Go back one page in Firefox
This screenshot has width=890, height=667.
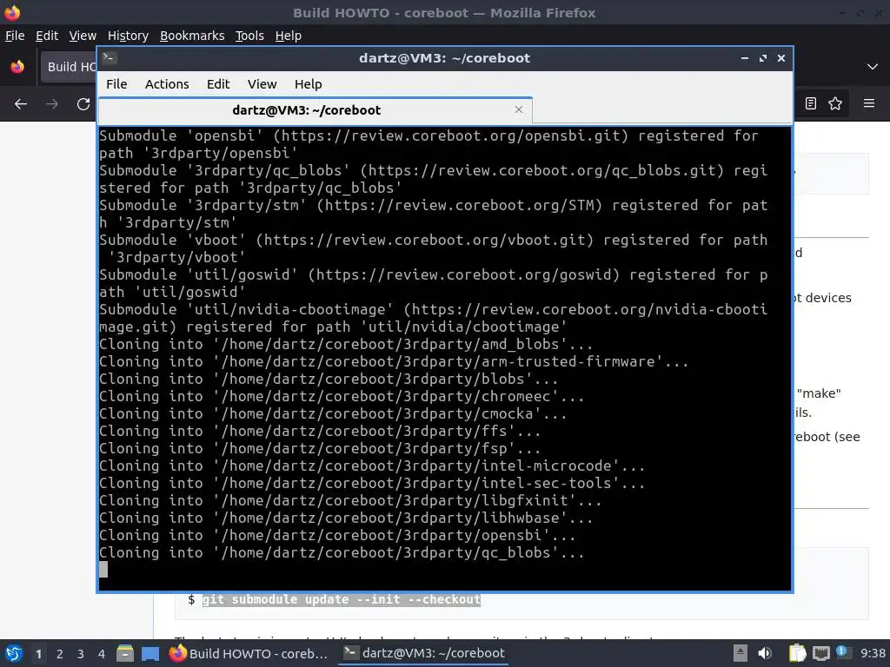[21, 104]
